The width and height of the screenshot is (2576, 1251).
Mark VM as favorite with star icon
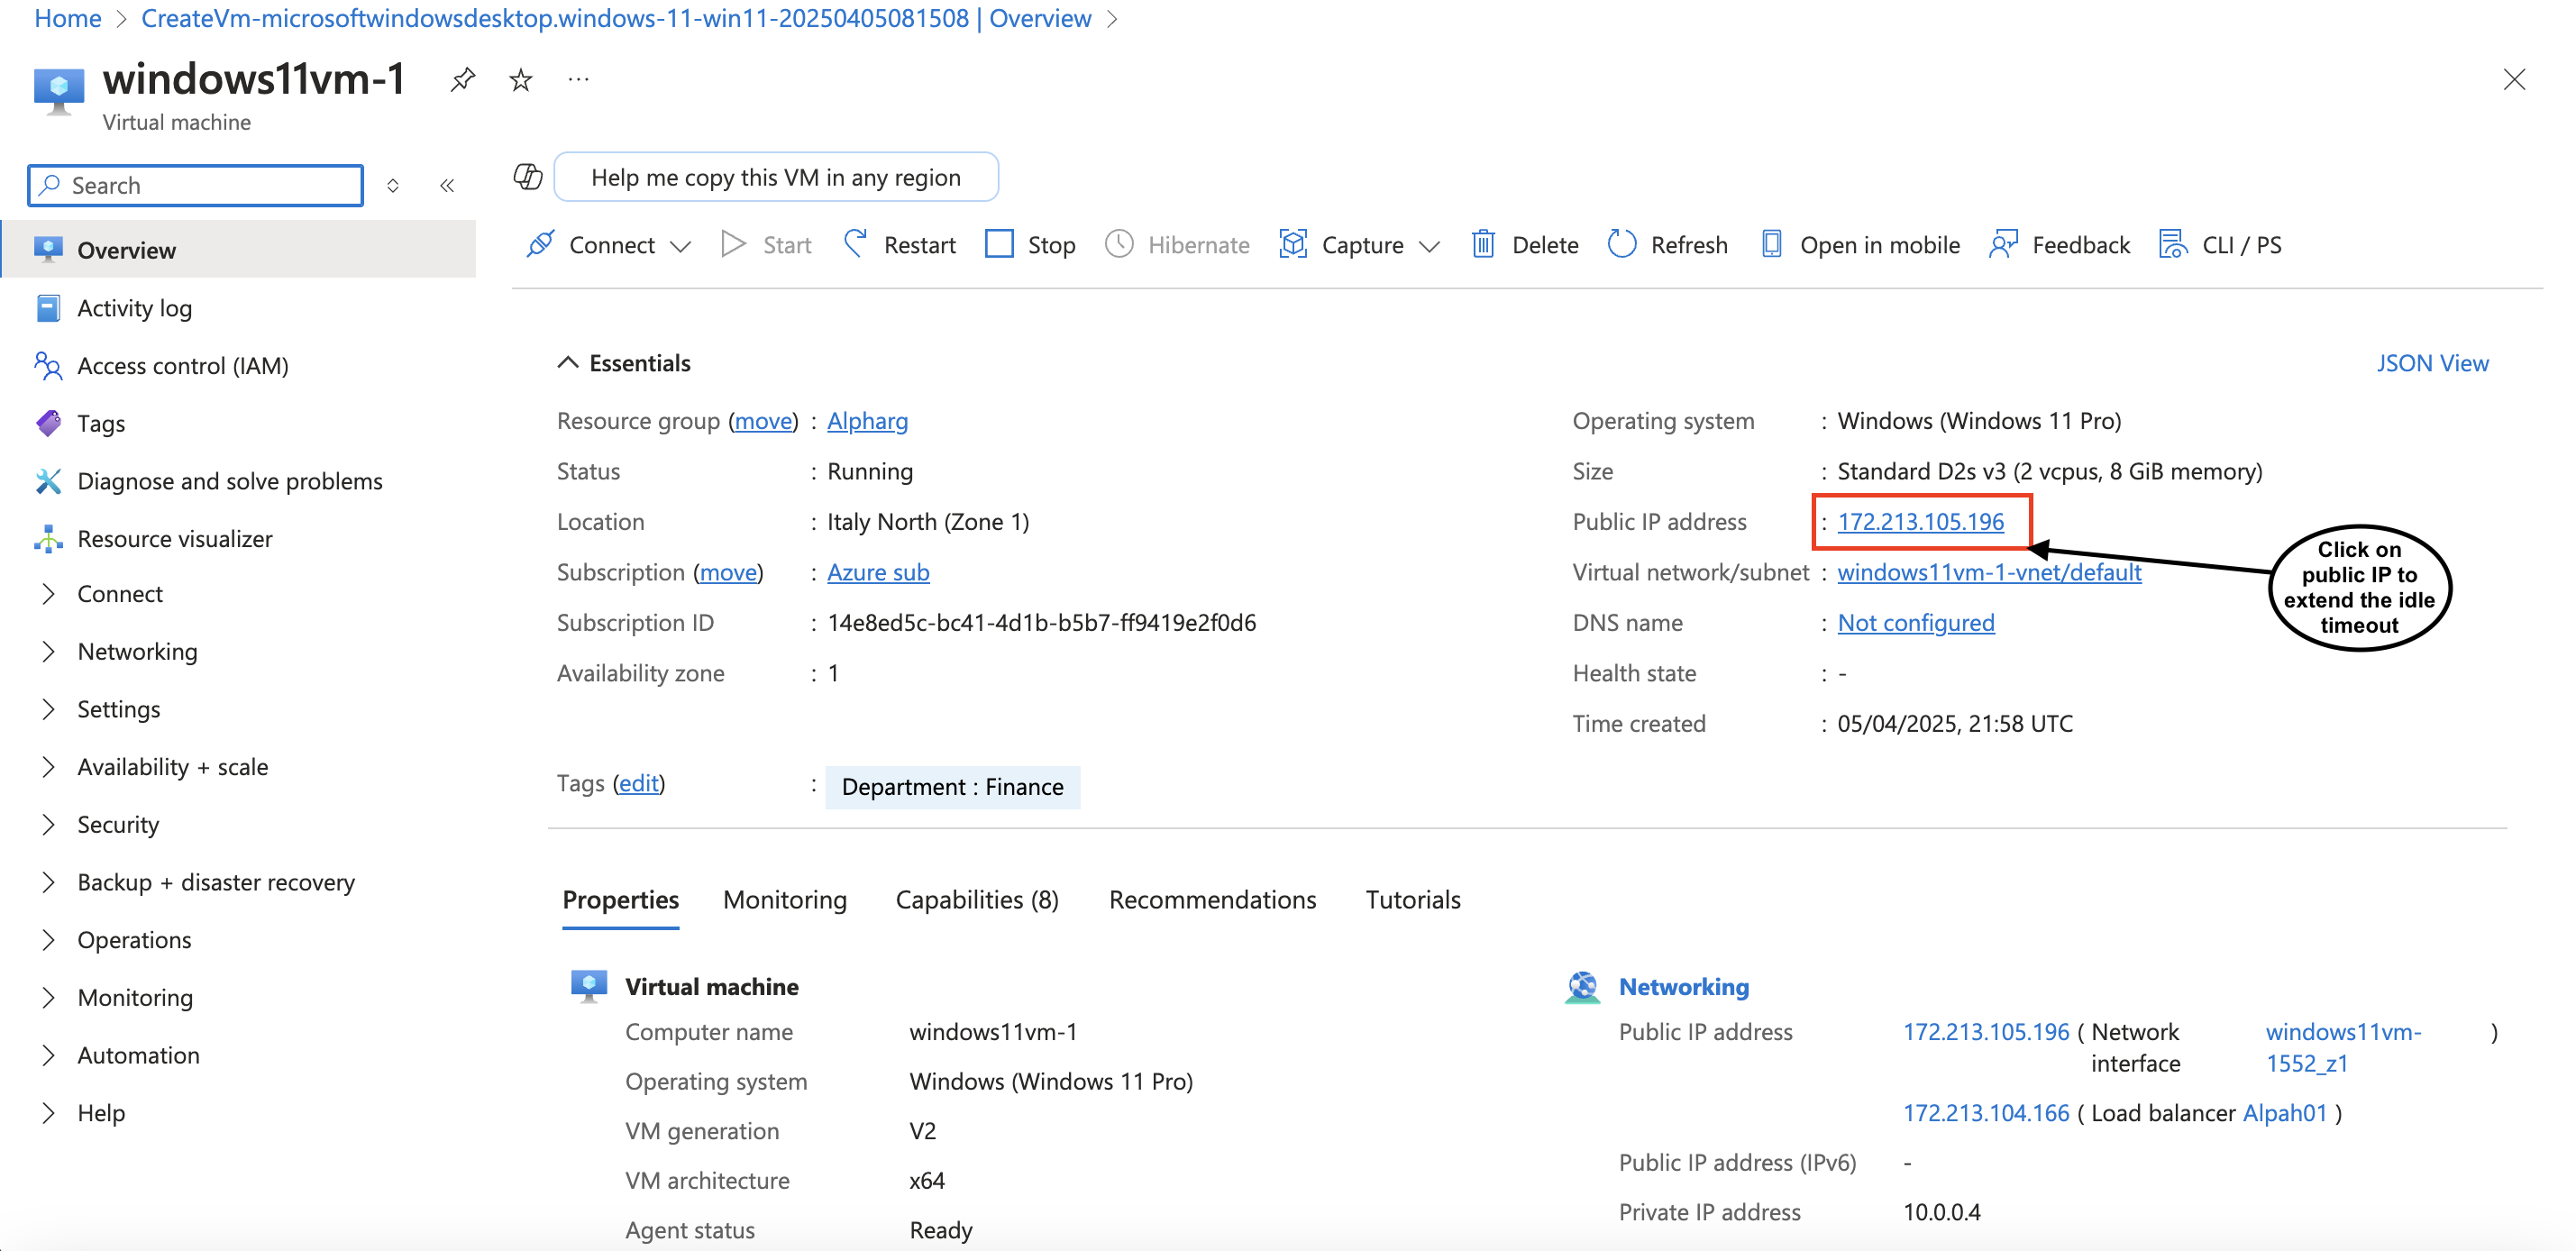[x=520, y=79]
